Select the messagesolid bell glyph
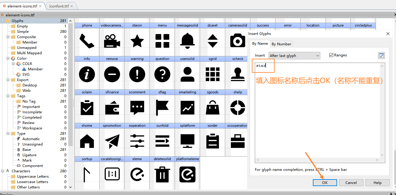396x195 pixels. point(187,41)
